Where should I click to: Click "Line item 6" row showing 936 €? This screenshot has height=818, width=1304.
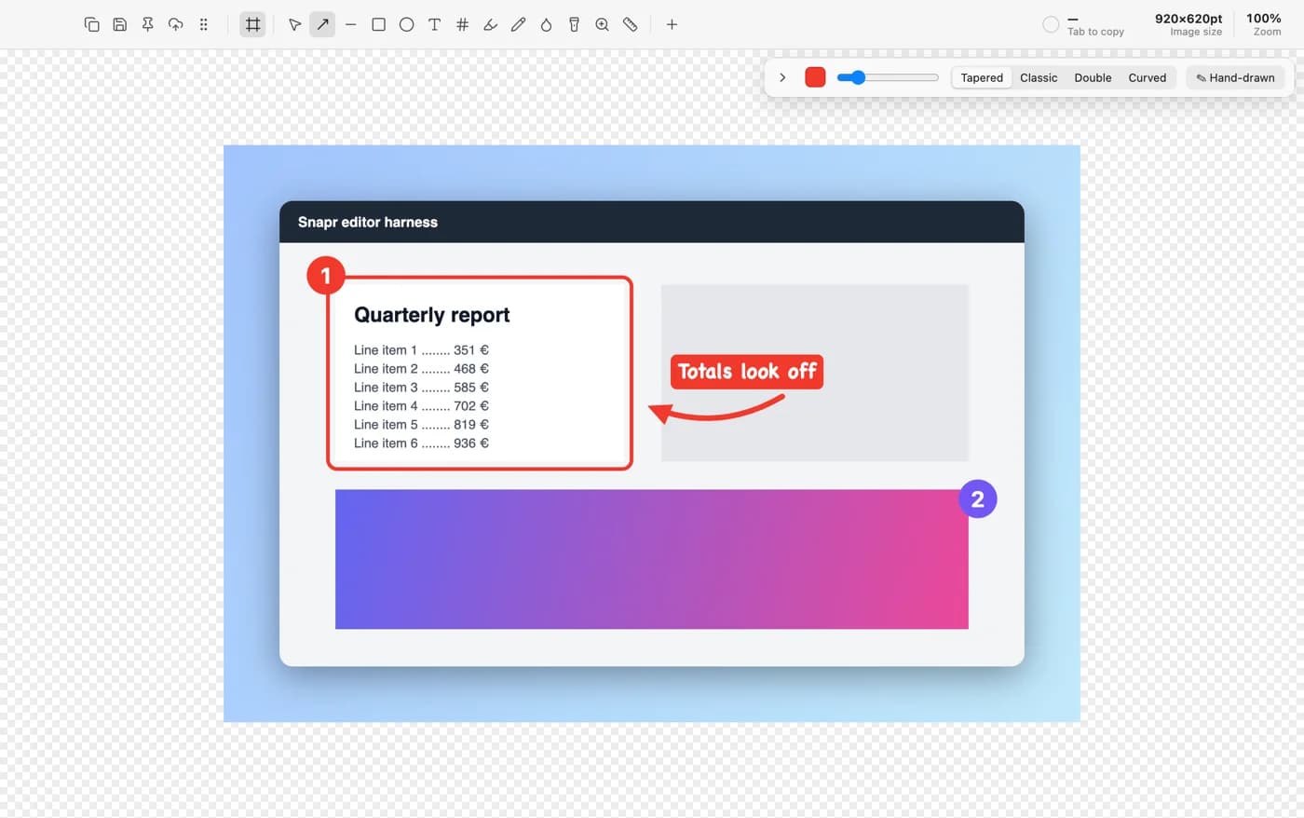421,443
